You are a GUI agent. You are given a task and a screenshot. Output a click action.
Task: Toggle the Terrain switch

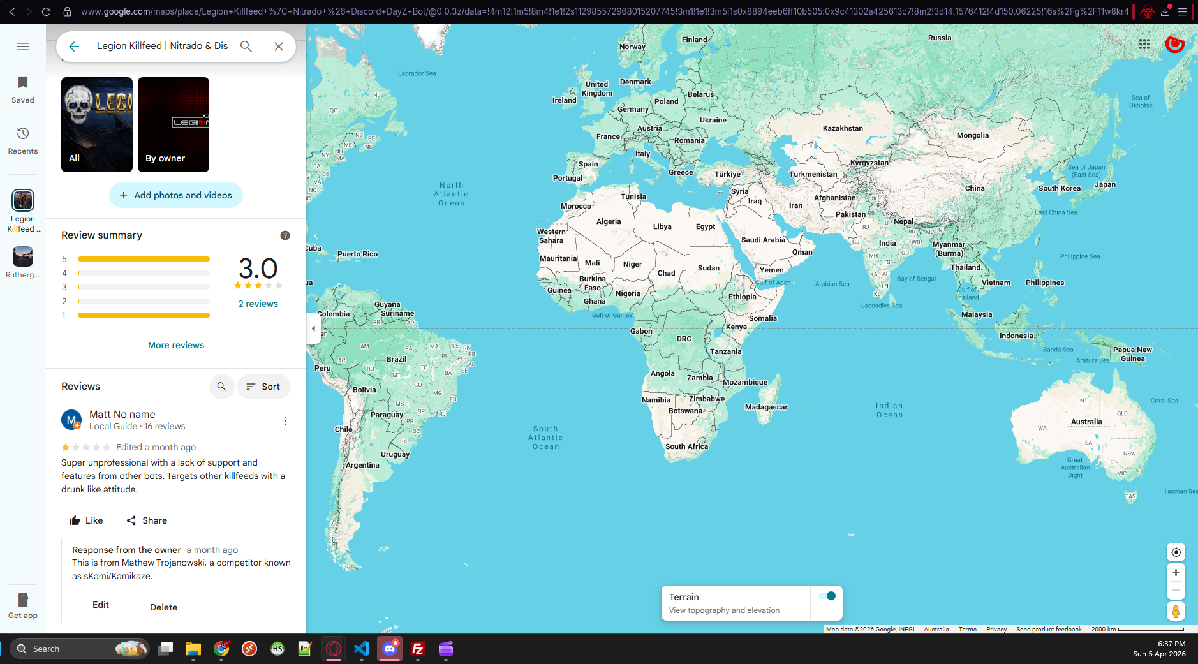point(827,596)
